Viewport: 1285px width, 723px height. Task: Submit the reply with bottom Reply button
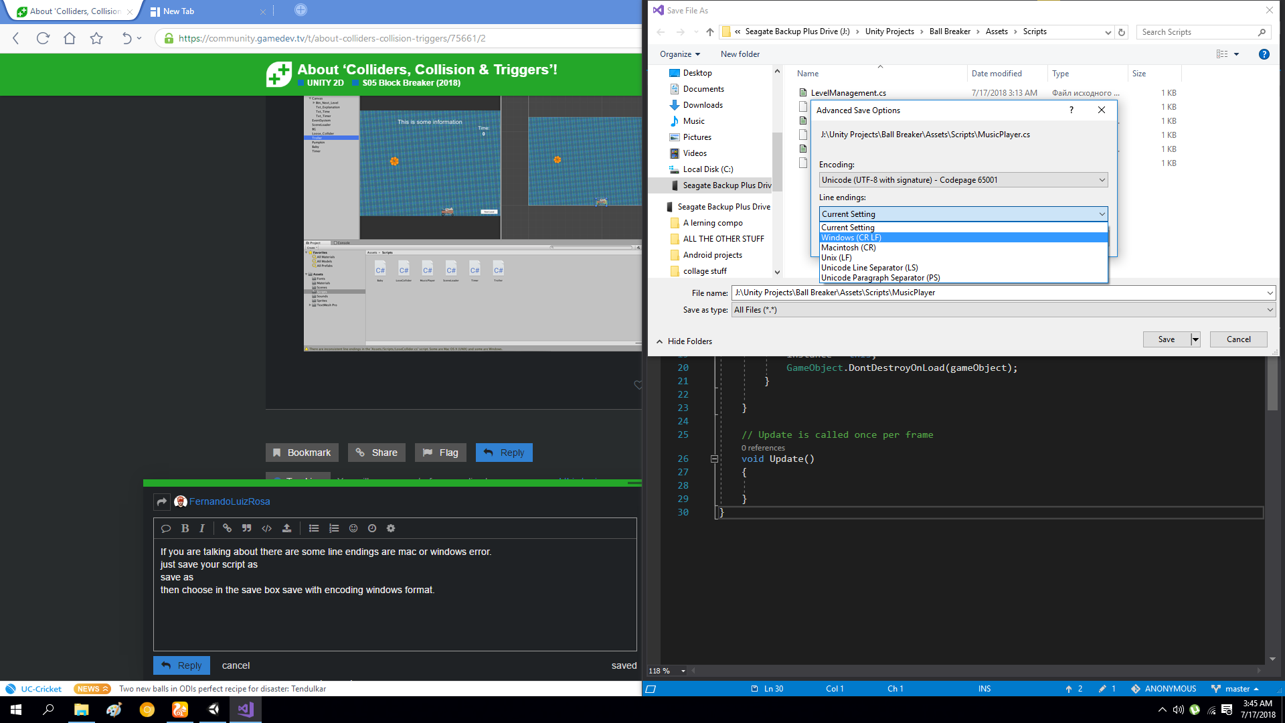pos(181,665)
